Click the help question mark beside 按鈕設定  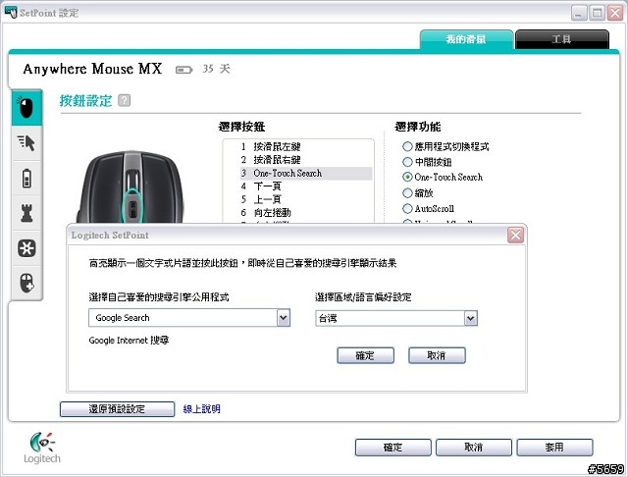125,100
